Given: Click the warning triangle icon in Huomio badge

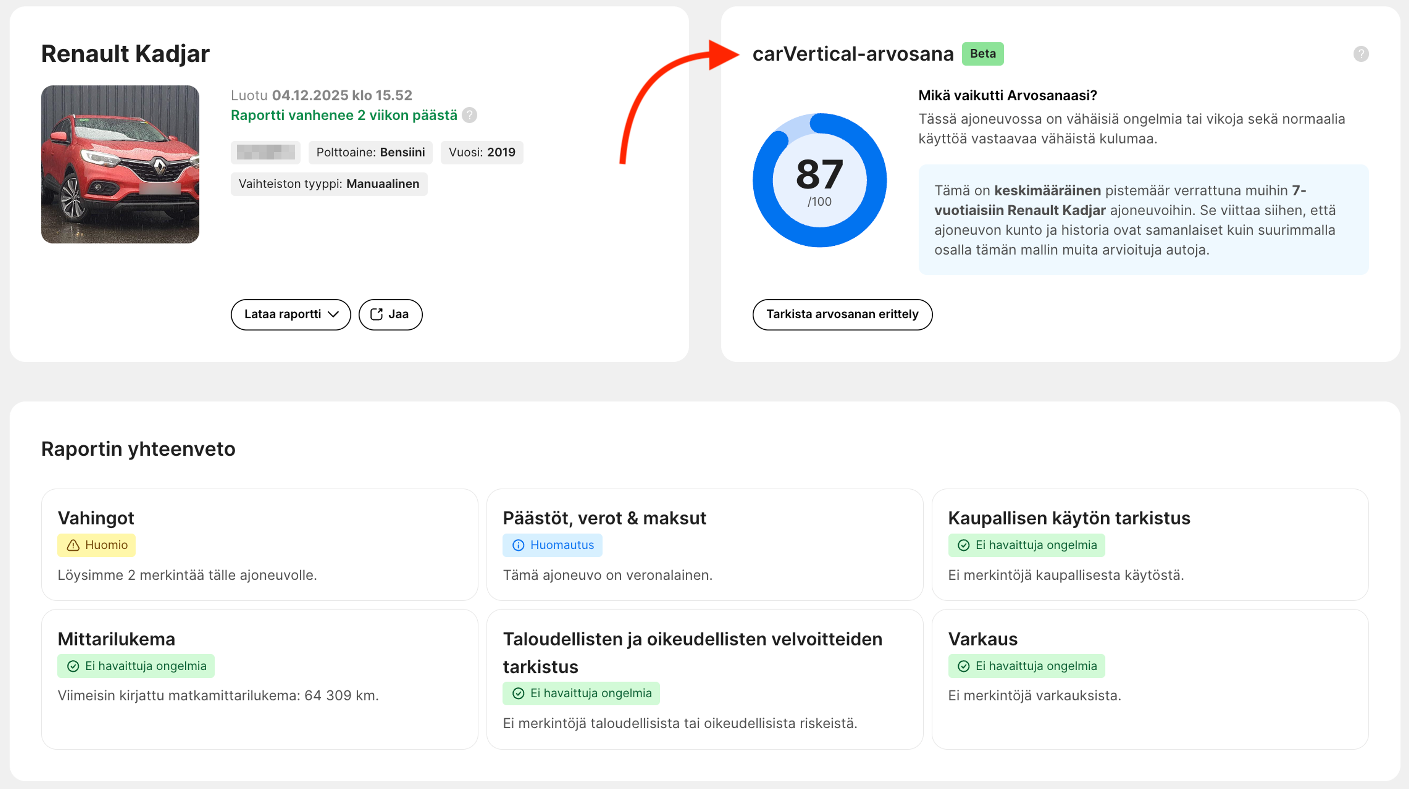Looking at the screenshot, I should [73, 545].
